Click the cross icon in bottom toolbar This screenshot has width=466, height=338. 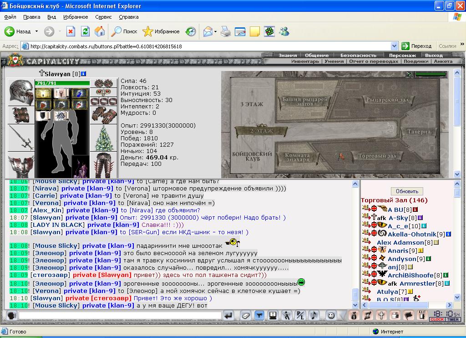(381, 315)
